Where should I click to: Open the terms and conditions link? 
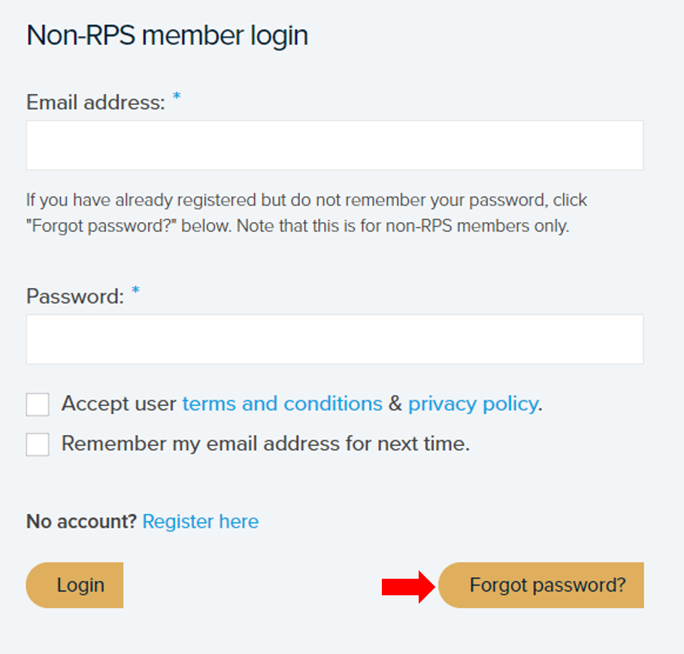pyautogui.click(x=282, y=404)
